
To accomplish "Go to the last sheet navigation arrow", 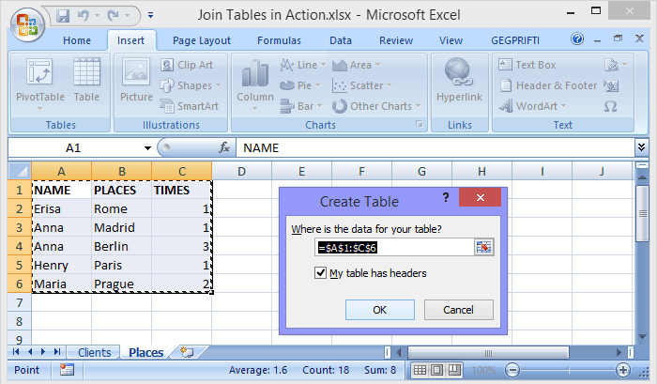I will (x=57, y=352).
